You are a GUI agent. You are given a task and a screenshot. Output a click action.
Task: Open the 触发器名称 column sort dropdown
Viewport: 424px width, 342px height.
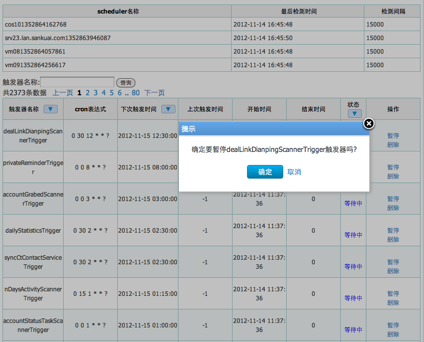pyautogui.click(x=51, y=109)
